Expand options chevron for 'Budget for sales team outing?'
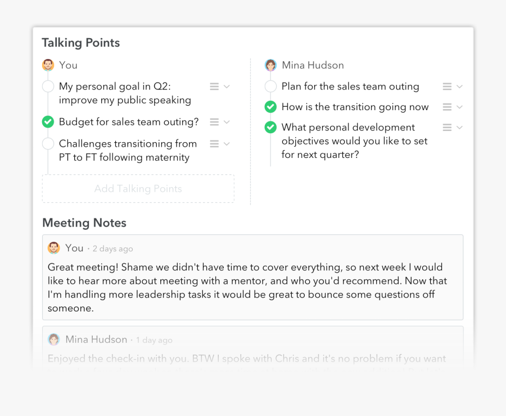 (x=227, y=122)
